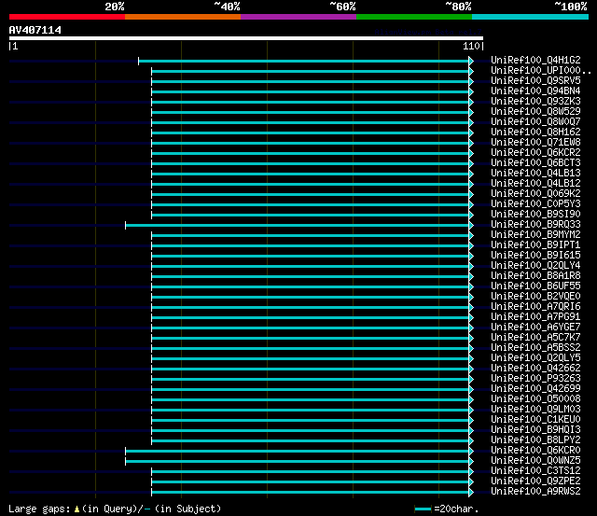Select the UniRef100_Q9LM03 label

pos(535,410)
